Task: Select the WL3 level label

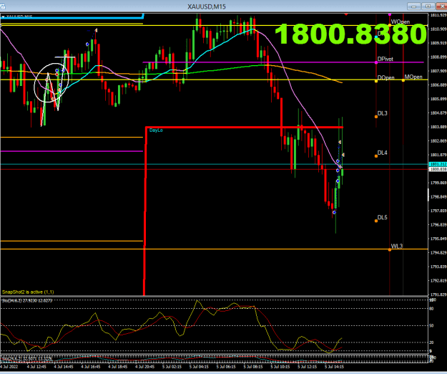Action: click(396, 246)
